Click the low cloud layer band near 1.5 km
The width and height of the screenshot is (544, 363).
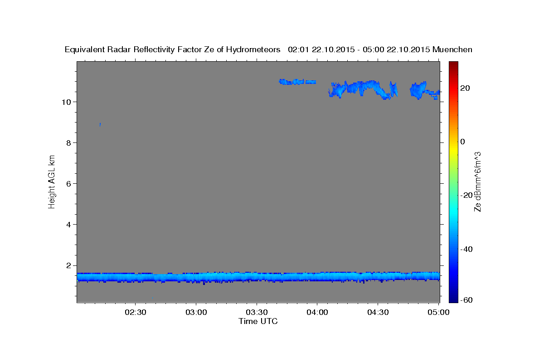coord(258,277)
